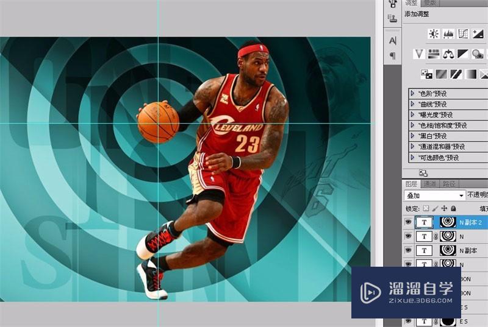Hide the N 副本 layer
The image size is (488, 327).
408,250
